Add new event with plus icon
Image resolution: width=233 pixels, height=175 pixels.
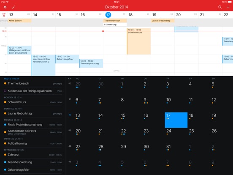228,7
